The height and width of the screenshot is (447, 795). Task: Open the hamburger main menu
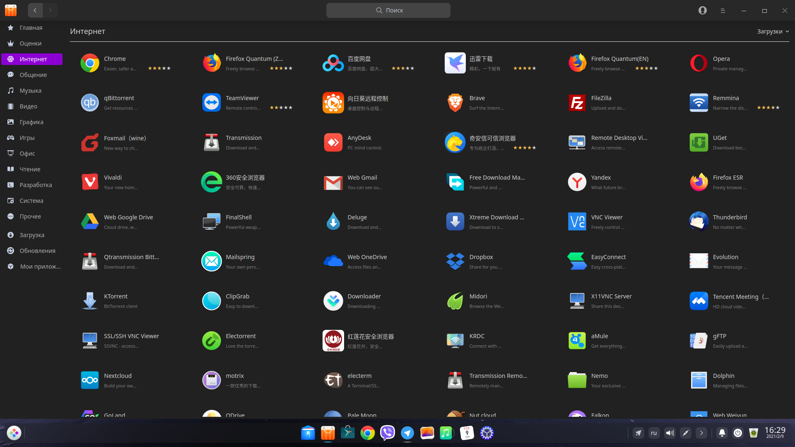(723, 10)
